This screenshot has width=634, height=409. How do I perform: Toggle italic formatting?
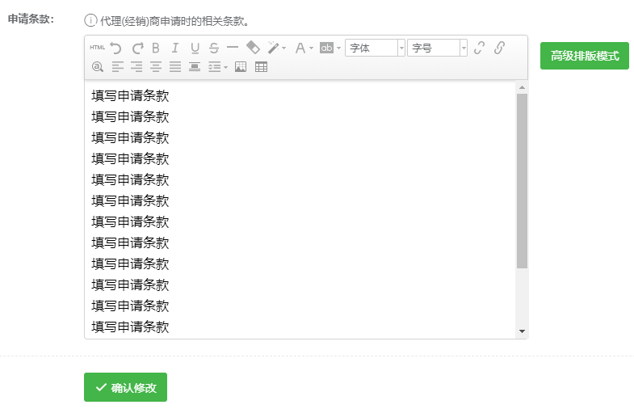(174, 48)
